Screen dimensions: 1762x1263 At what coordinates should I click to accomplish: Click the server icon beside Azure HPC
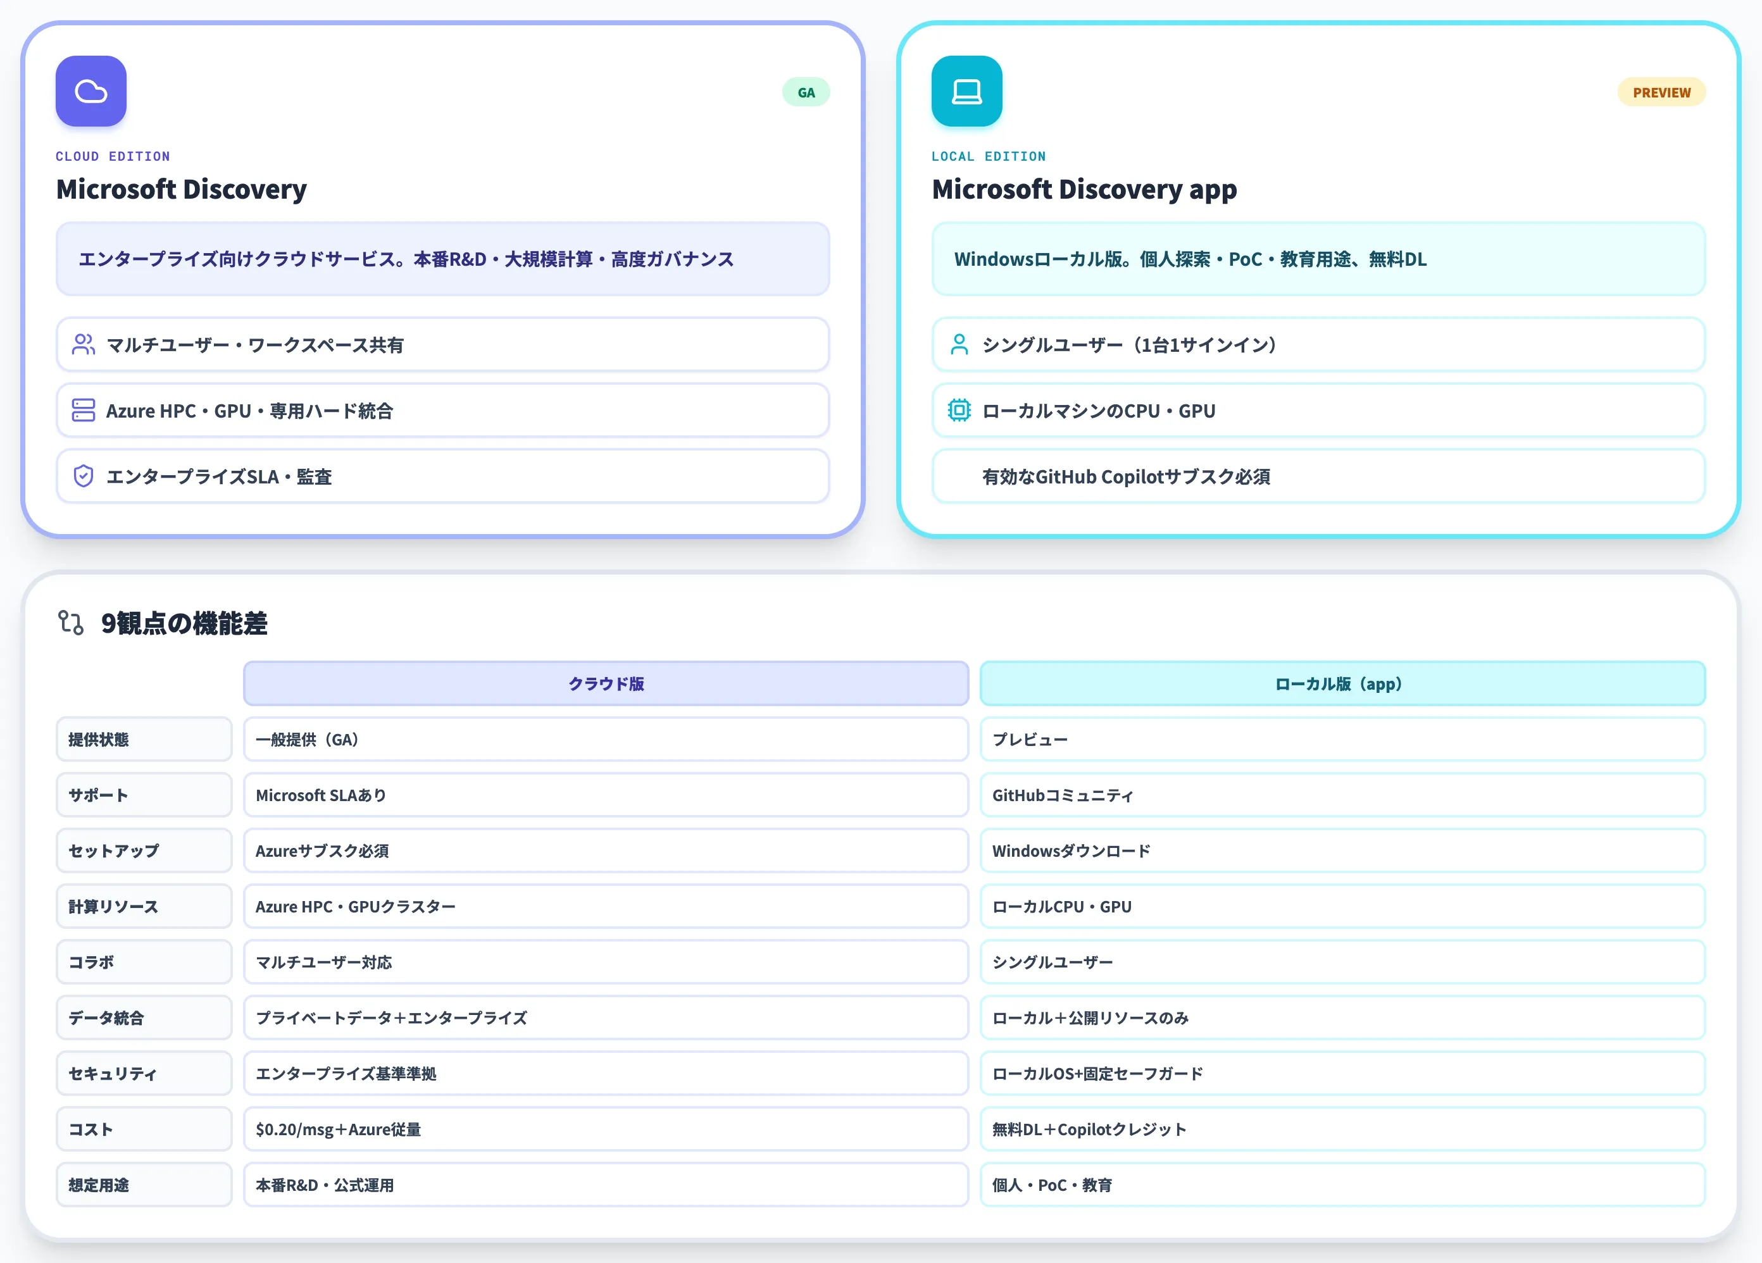tap(83, 410)
